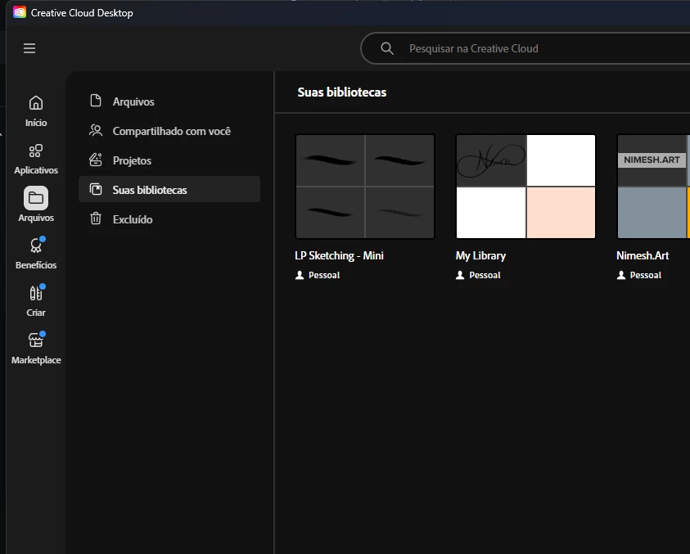Click the Creative Cloud logo in title bar

[x=20, y=12]
